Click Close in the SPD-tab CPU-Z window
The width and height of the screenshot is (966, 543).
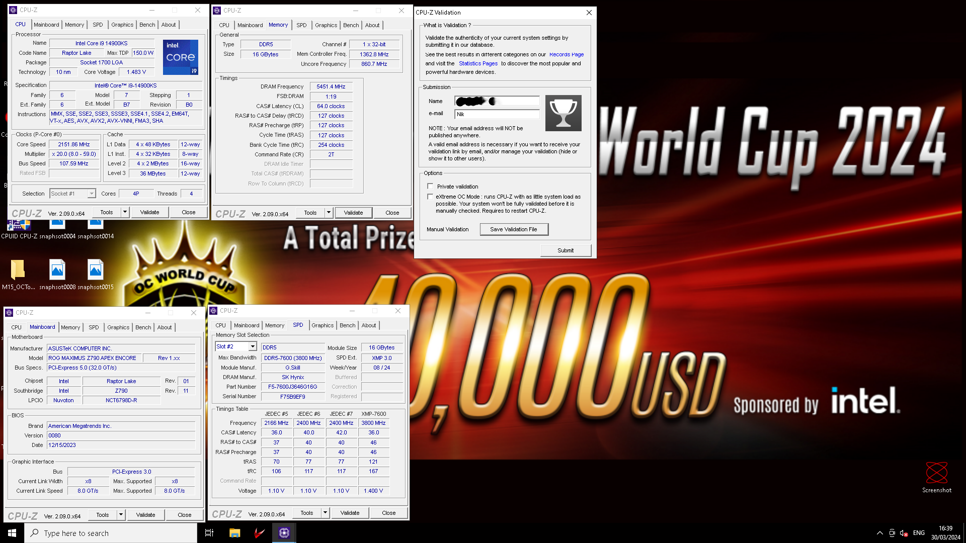click(389, 513)
